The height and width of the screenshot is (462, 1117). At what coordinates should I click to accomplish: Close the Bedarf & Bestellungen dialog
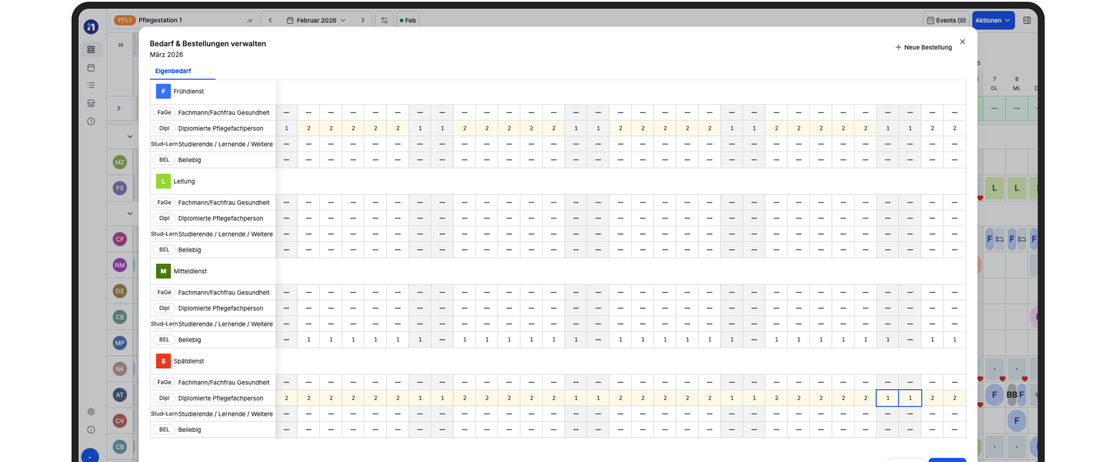click(x=962, y=41)
